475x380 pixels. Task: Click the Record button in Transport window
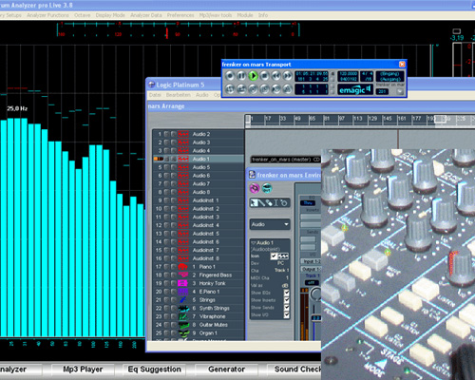click(x=230, y=76)
